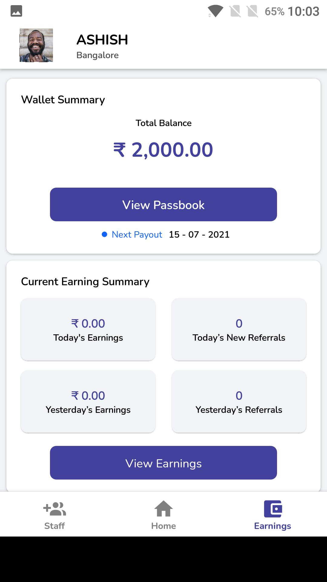
Task: Switch to the Staff tab label
Action: coord(54,526)
